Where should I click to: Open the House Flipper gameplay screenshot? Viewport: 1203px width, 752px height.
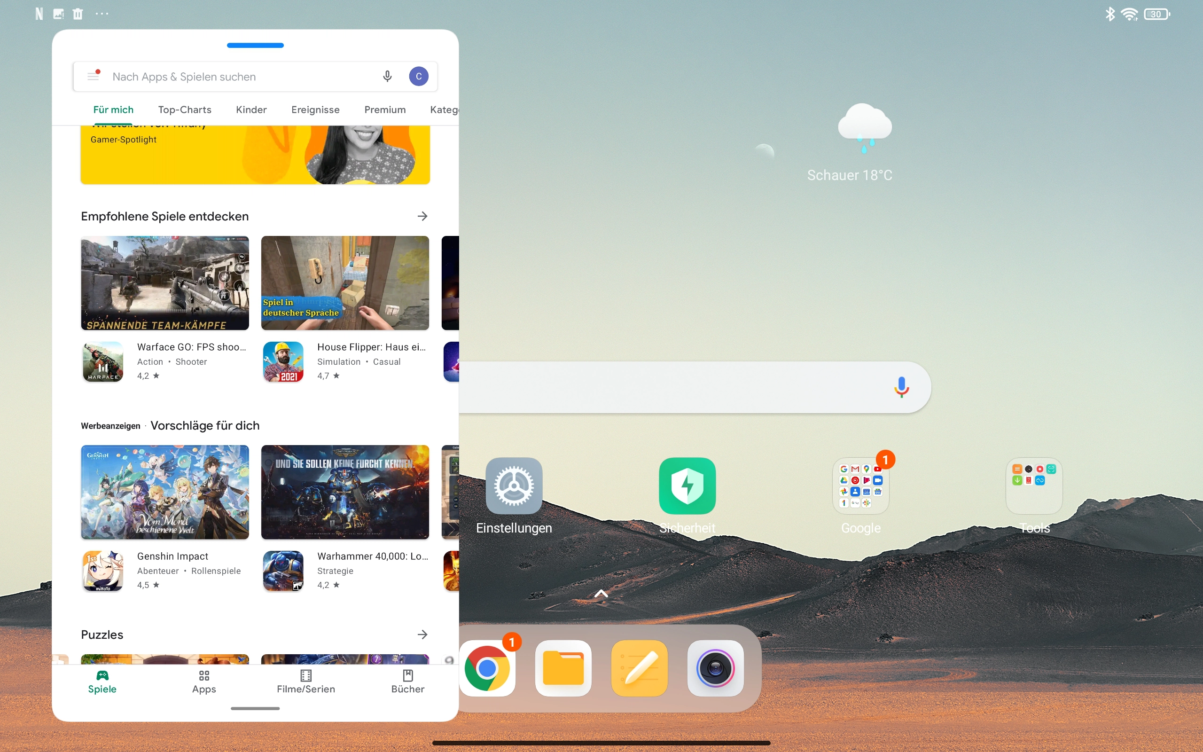[x=345, y=282]
